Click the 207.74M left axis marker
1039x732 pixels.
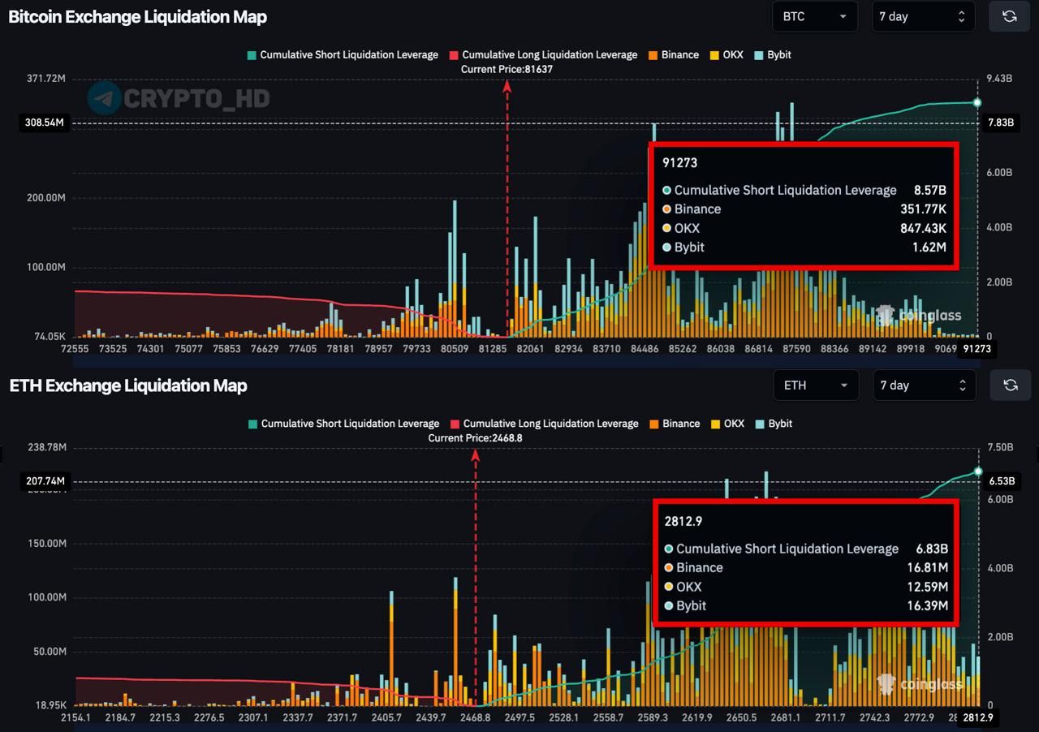click(45, 481)
